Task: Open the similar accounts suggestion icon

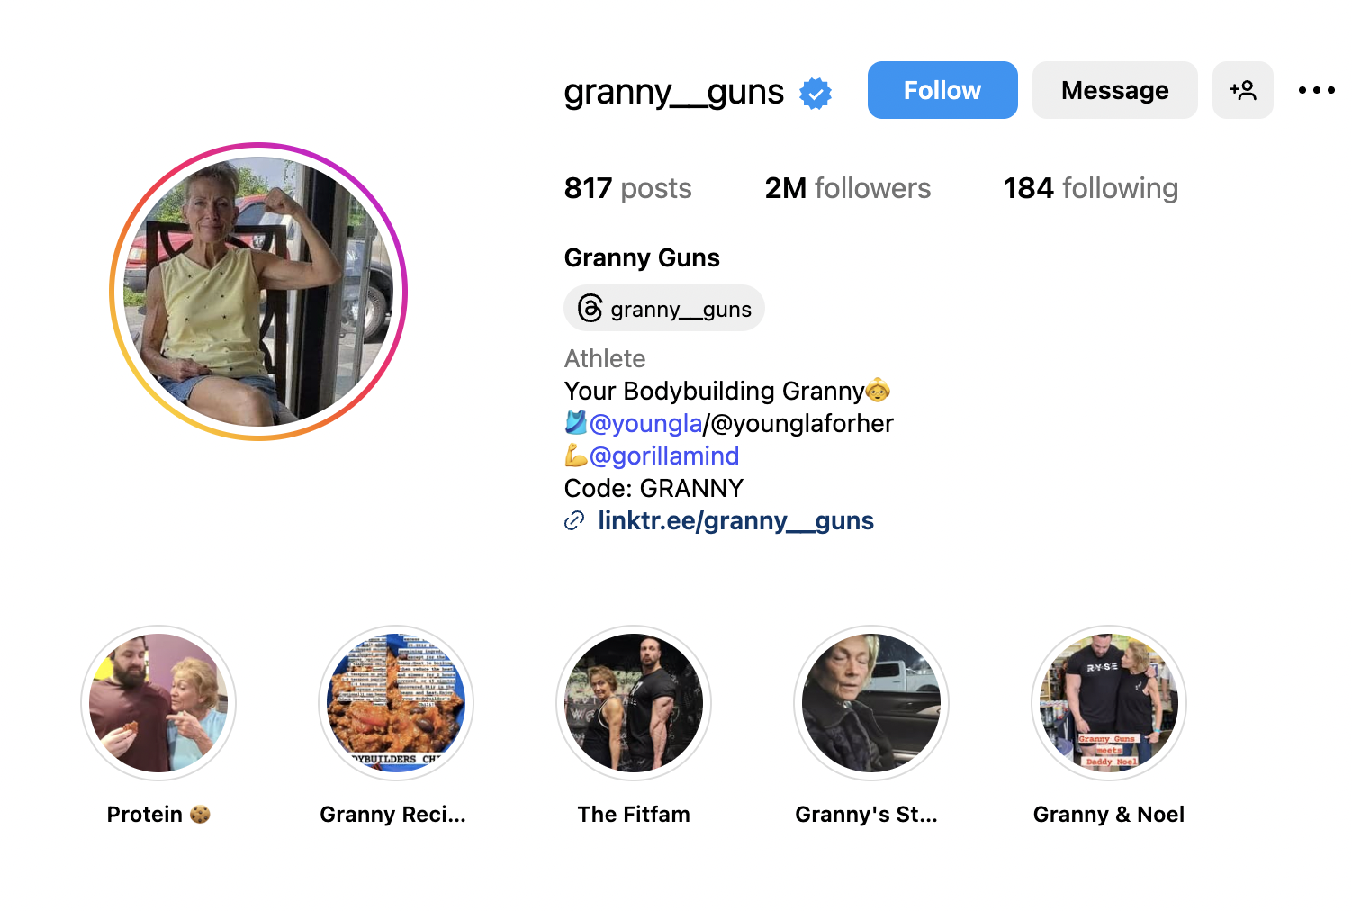Action: [x=1242, y=90]
